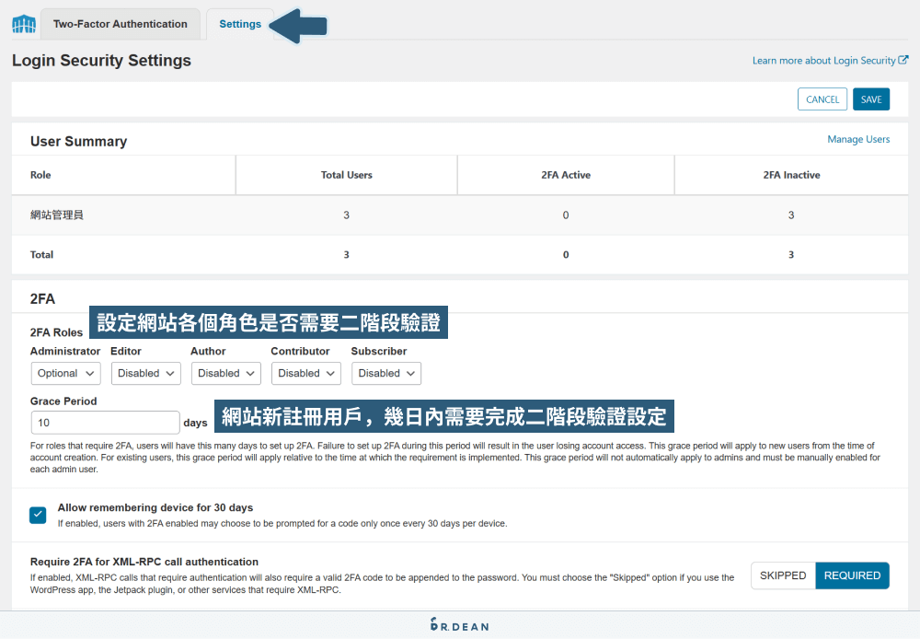Open the Manage Users link
This screenshot has width=920, height=639.
pyautogui.click(x=858, y=139)
